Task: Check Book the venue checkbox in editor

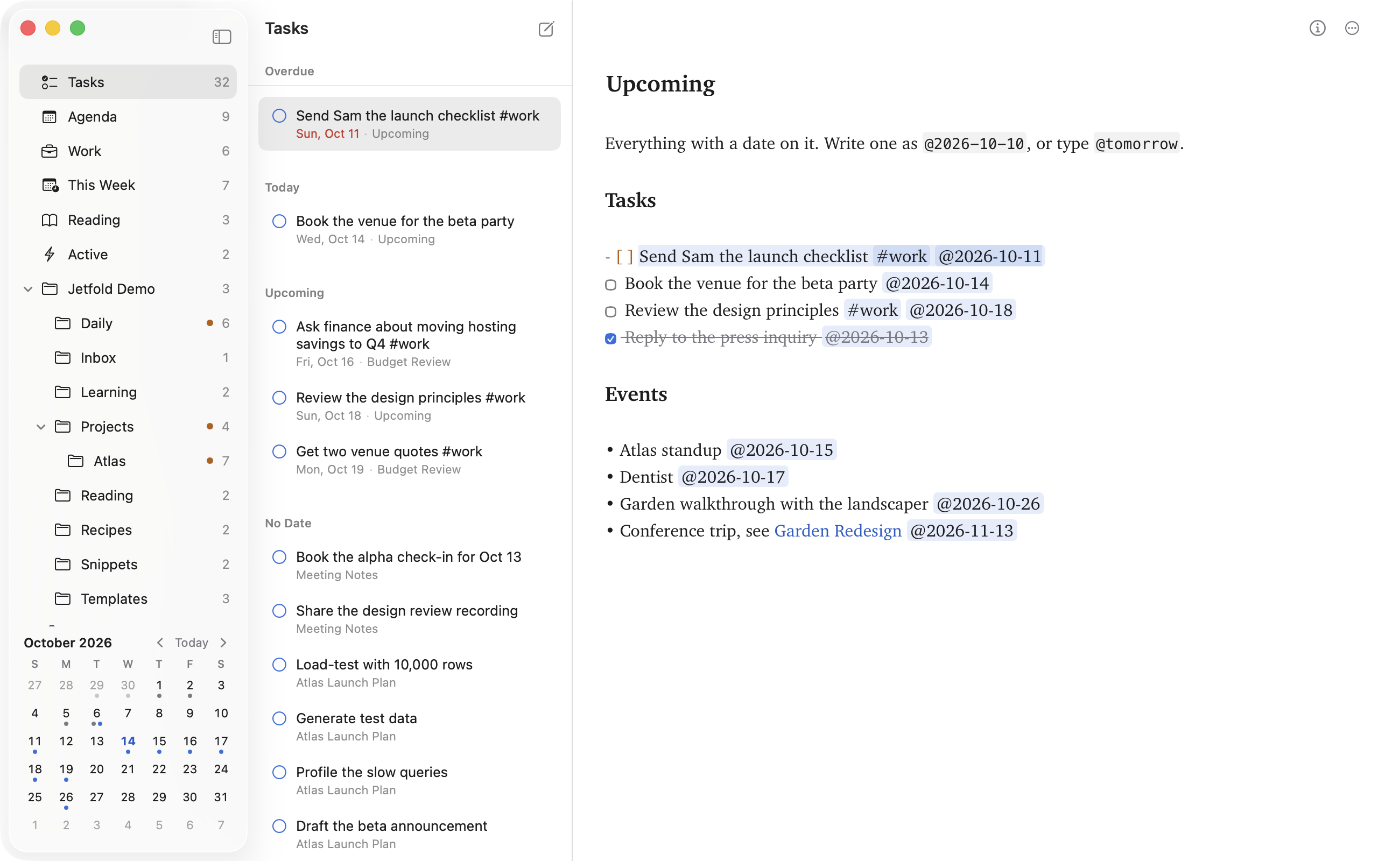Action: point(610,285)
